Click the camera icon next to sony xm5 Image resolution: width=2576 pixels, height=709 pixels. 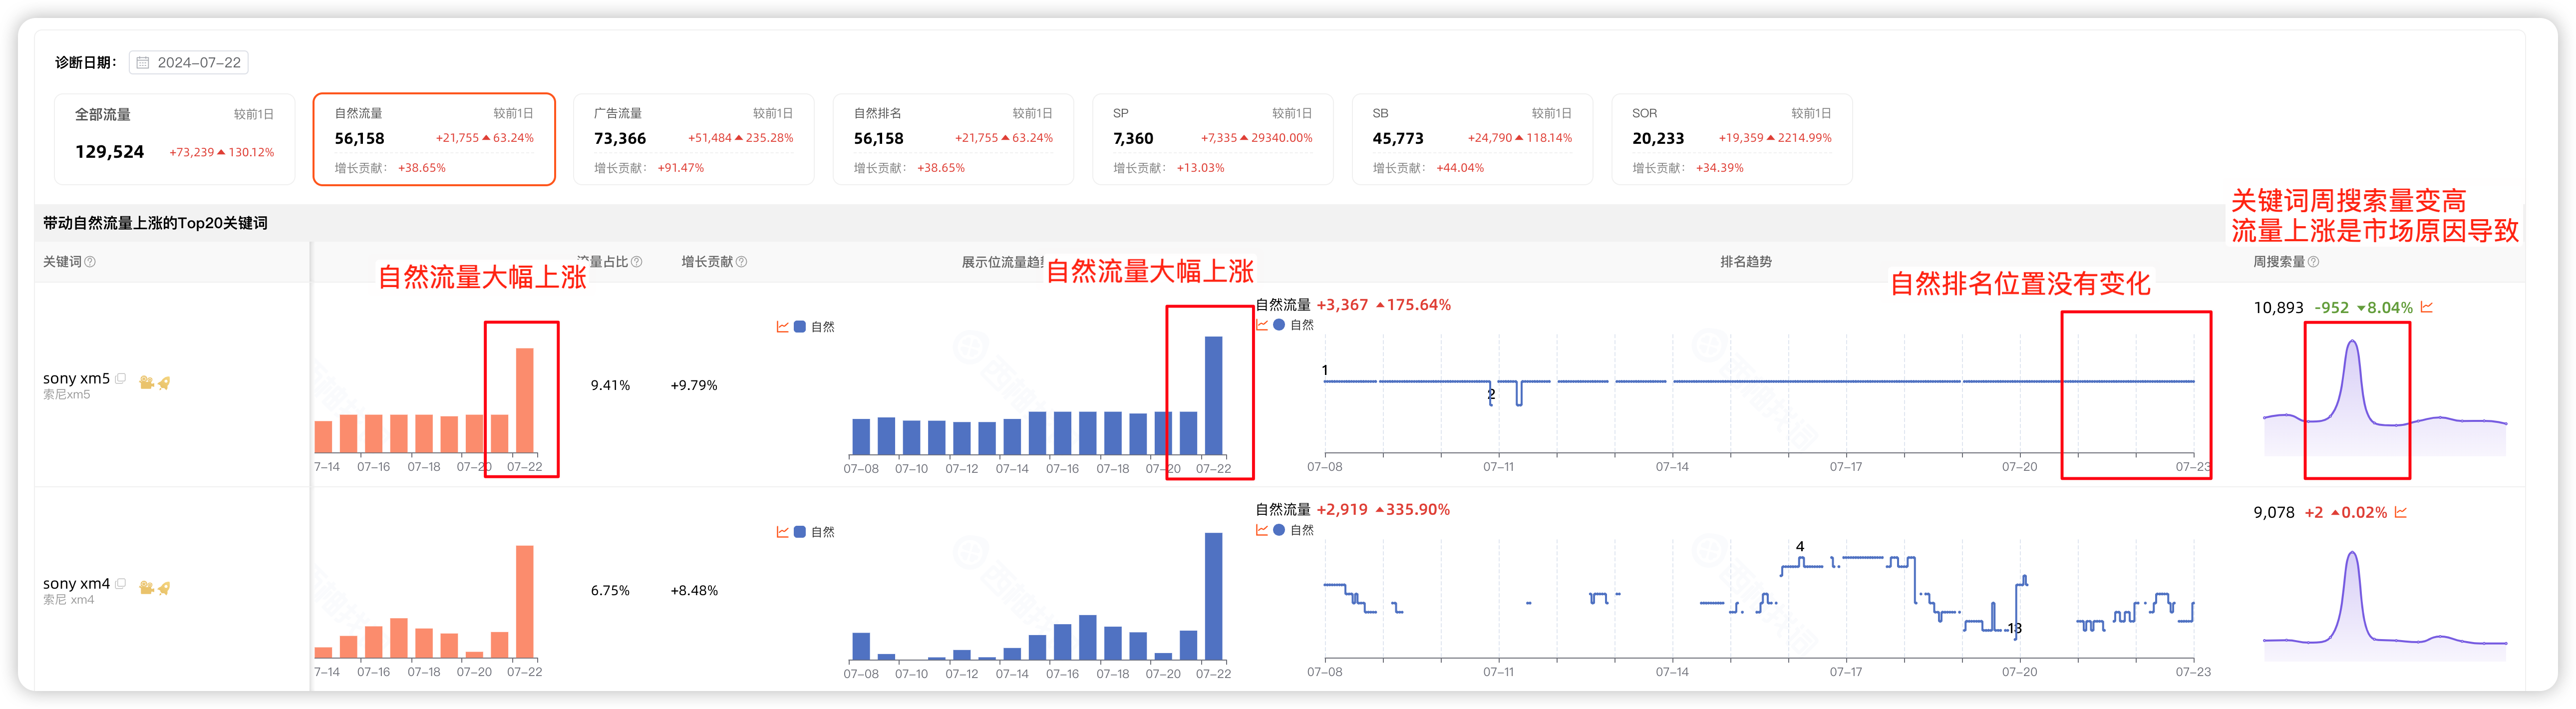pyautogui.click(x=146, y=382)
